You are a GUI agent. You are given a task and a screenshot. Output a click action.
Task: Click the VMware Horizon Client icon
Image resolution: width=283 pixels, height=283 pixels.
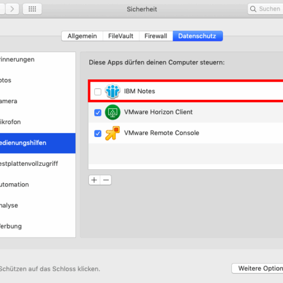113,112
